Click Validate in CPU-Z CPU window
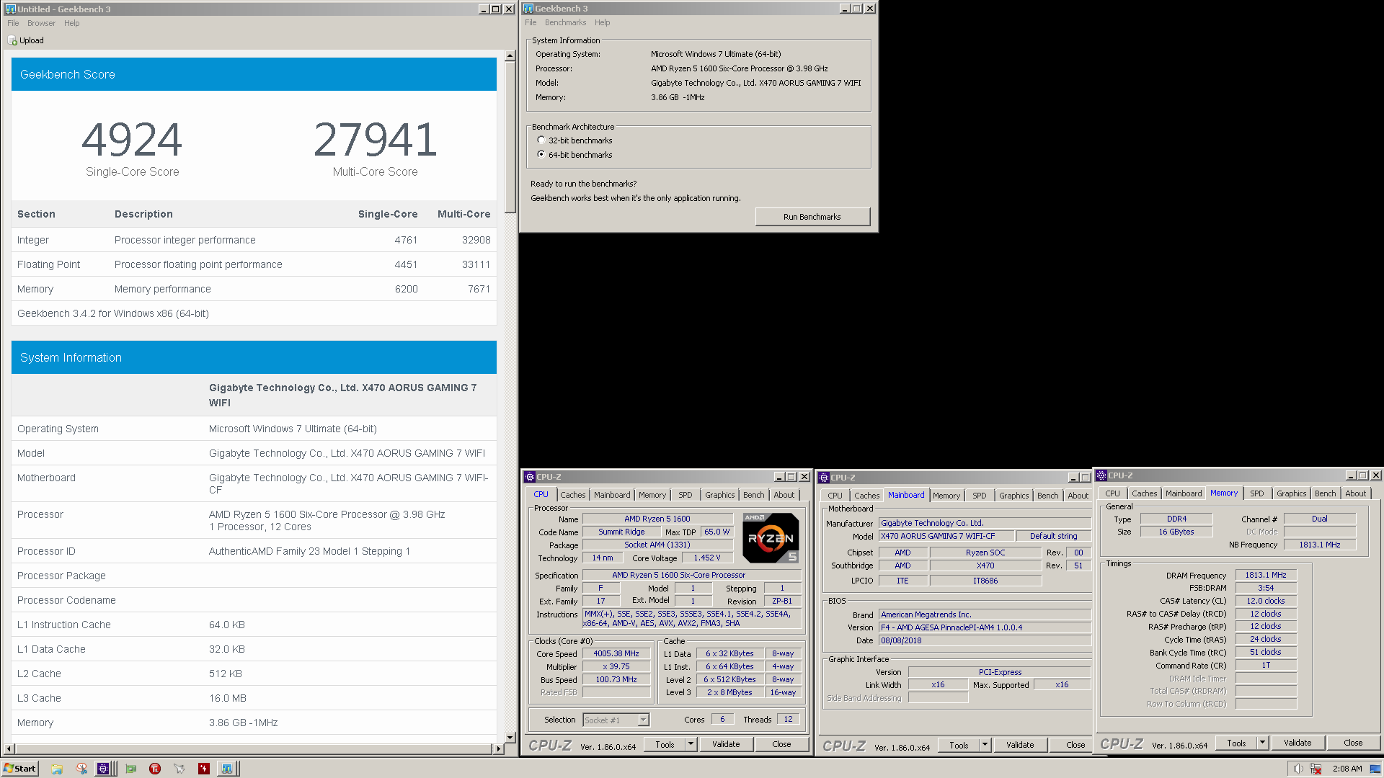 726,744
